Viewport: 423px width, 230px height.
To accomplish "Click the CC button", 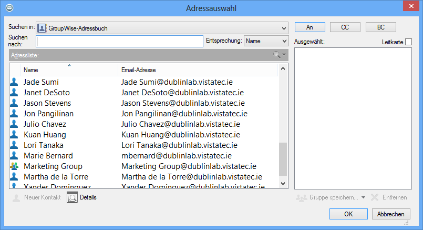I will click(x=345, y=27).
